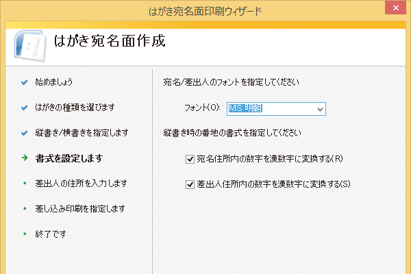Screen dimensions: 411x274
Task: Click the 縦書き時の番地の書式を指定してください text
Action: 232,133
